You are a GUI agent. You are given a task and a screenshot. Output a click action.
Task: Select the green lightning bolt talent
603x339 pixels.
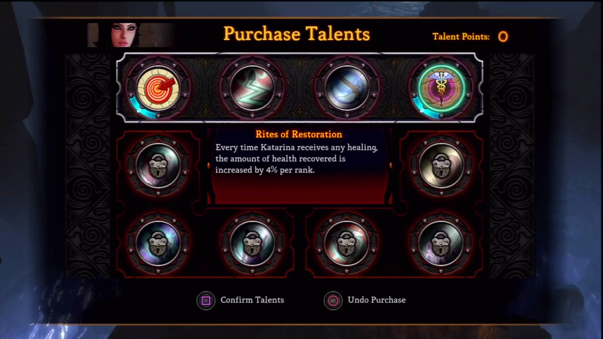tap(252, 88)
